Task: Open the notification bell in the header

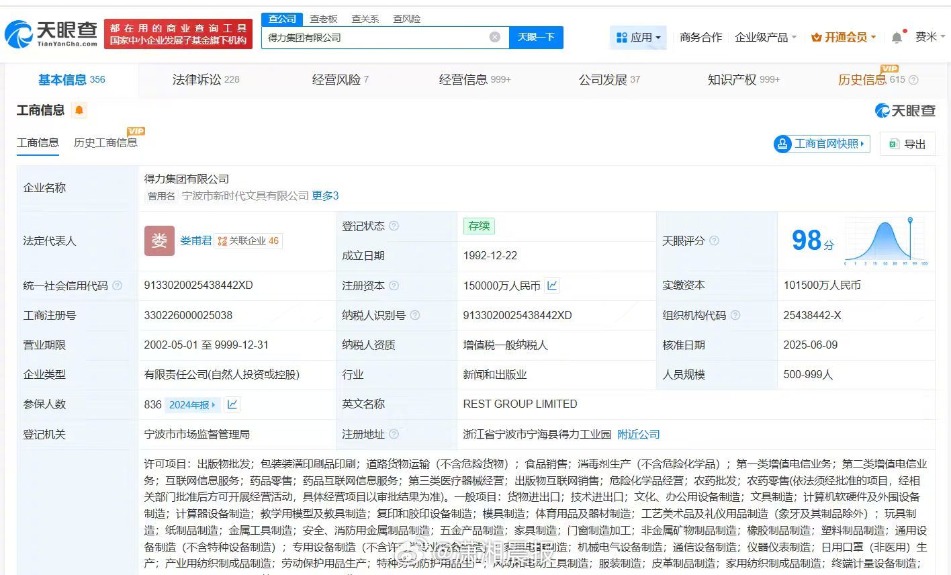Action: (x=897, y=38)
